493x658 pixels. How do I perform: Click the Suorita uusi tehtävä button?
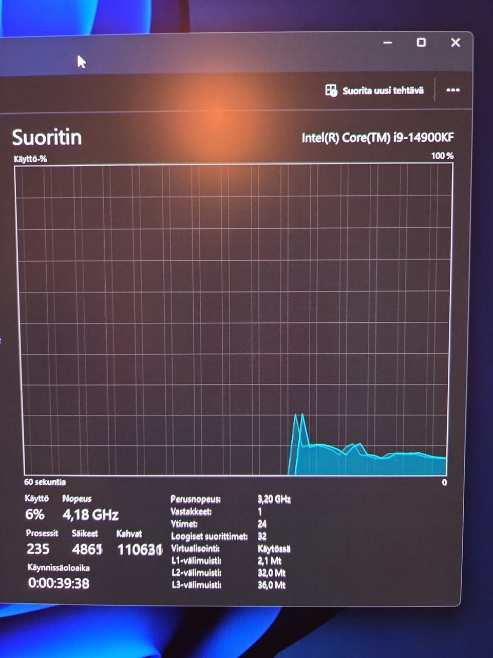pyautogui.click(x=375, y=90)
